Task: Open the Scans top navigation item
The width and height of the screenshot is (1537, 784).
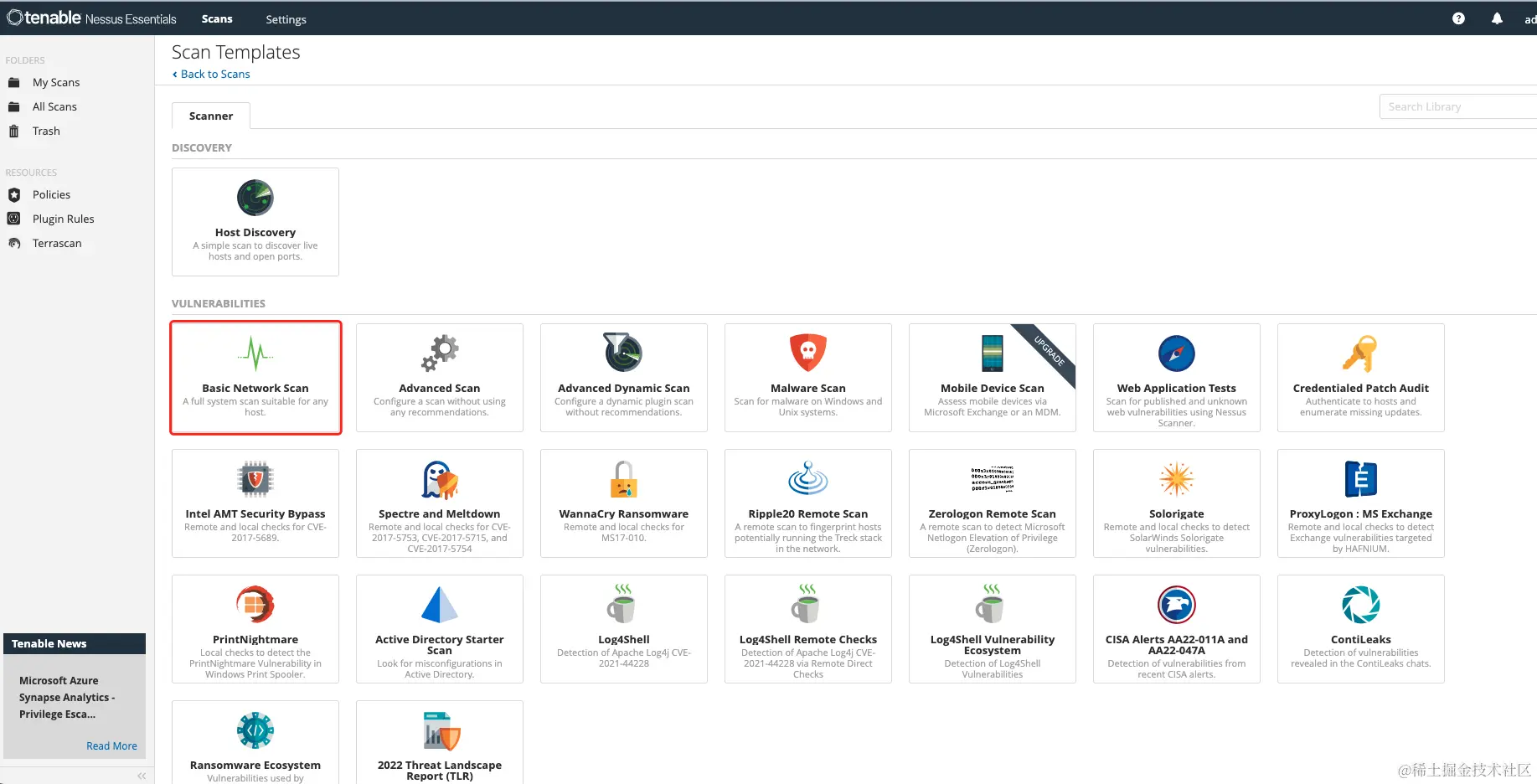Action: [x=217, y=18]
